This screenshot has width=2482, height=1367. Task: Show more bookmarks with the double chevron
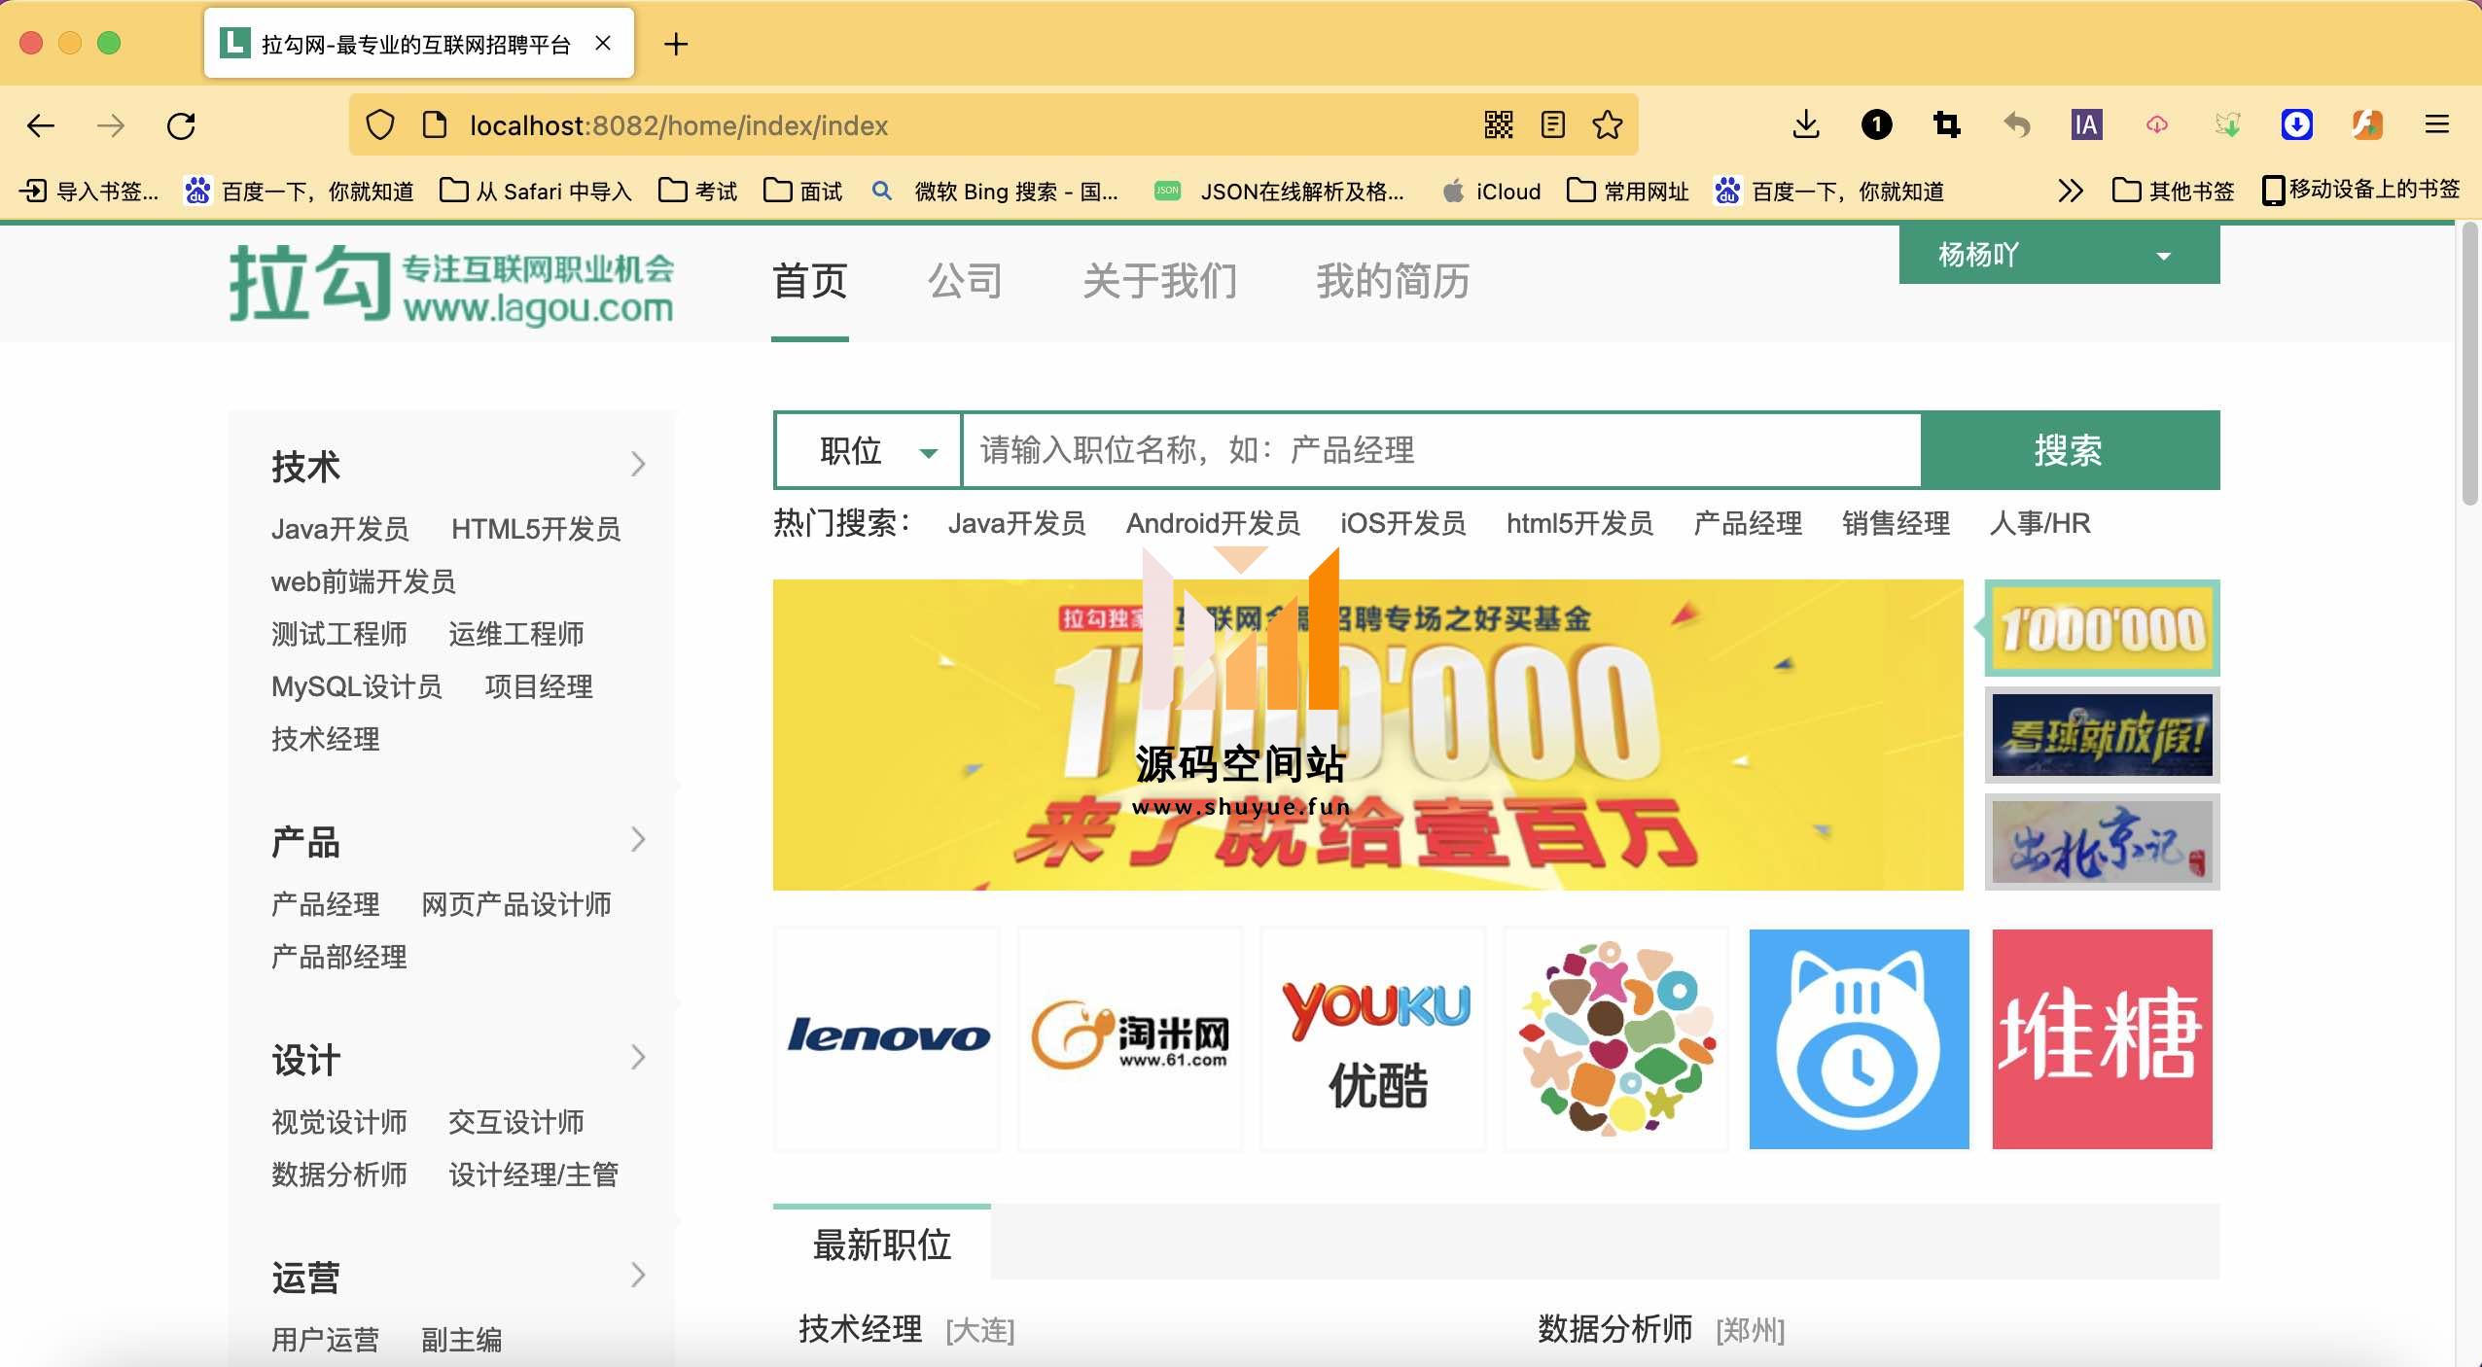[x=2071, y=191]
